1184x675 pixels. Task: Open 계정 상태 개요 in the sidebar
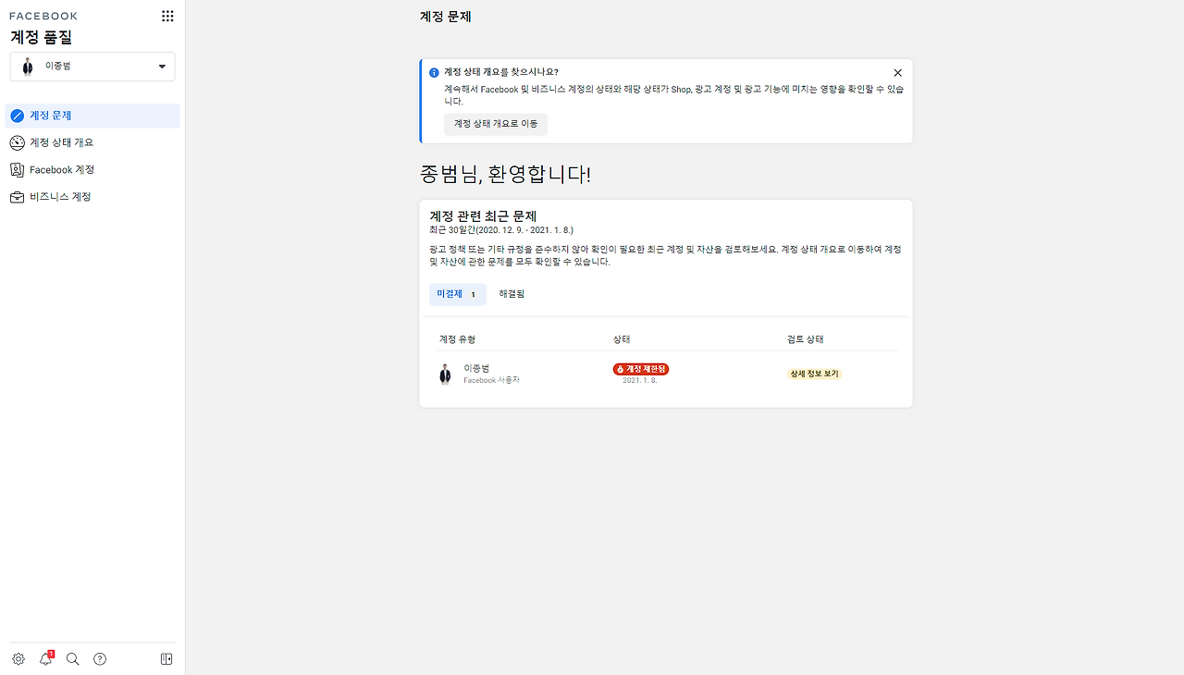92,142
